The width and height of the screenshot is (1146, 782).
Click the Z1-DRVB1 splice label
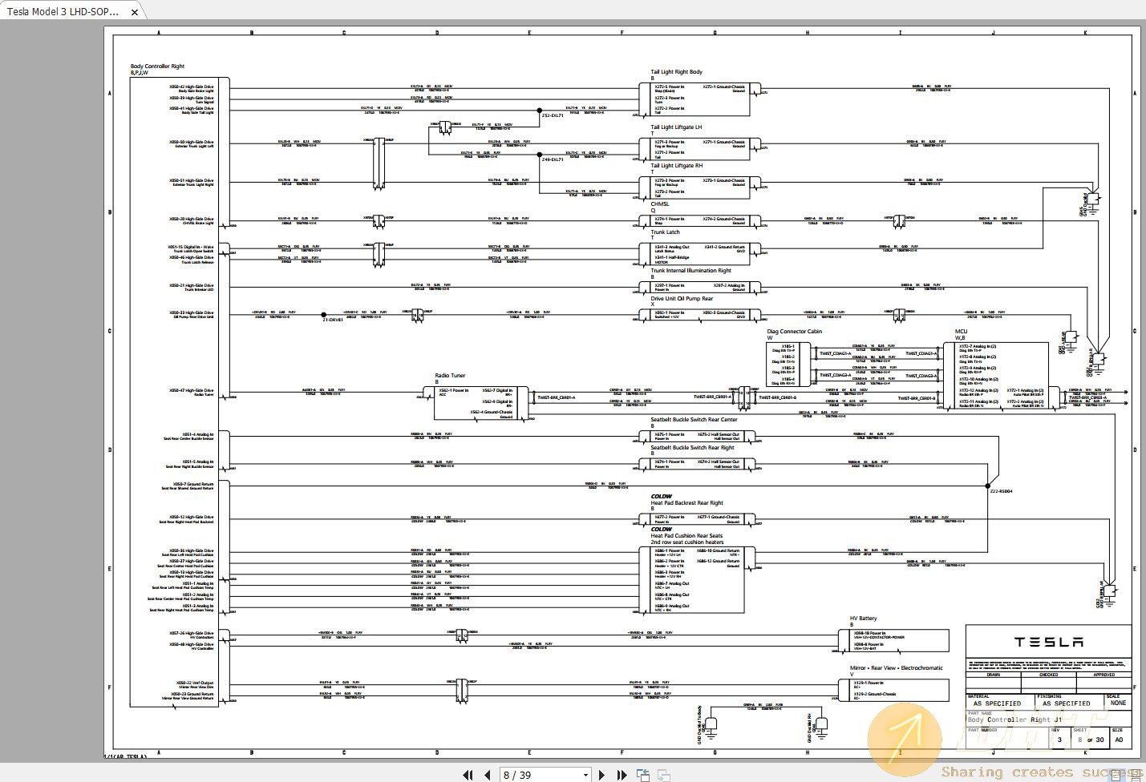(x=333, y=320)
